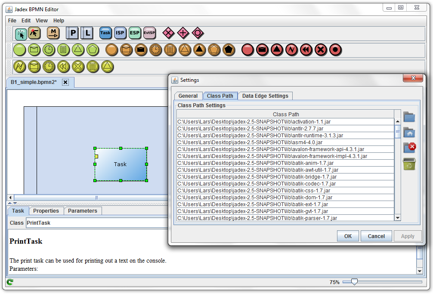This screenshot has width=433, height=294.
Task: Choose the parallel plus gateway tool
Action: tap(183, 33)
